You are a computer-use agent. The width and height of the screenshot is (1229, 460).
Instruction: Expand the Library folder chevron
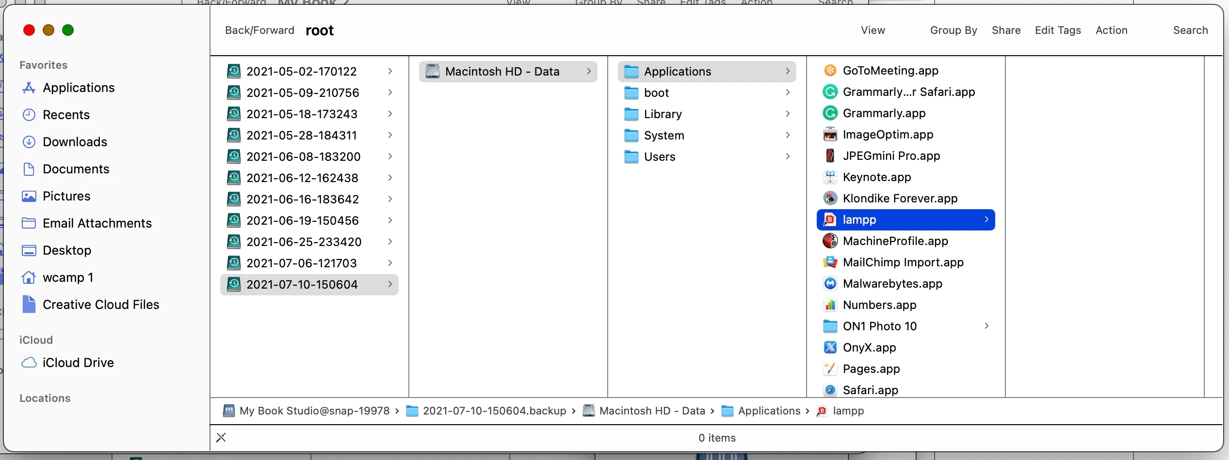[x=788, y=114]
